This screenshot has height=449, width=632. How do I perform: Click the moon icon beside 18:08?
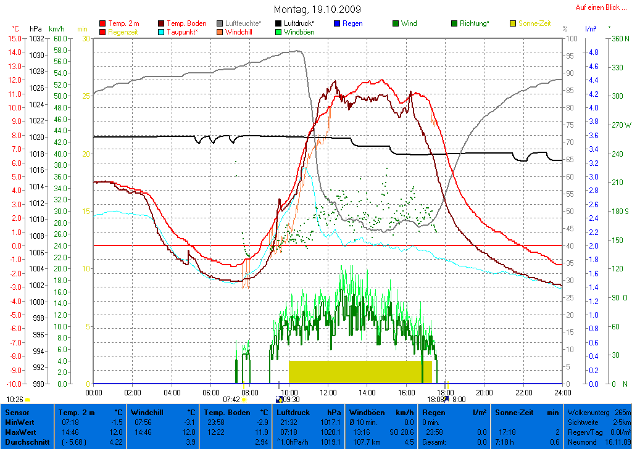tap(446, 400)
